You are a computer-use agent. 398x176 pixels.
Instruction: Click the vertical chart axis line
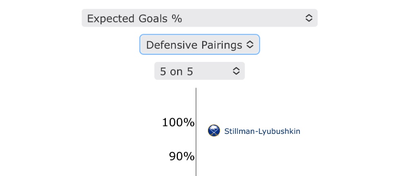tap(196, 132)
